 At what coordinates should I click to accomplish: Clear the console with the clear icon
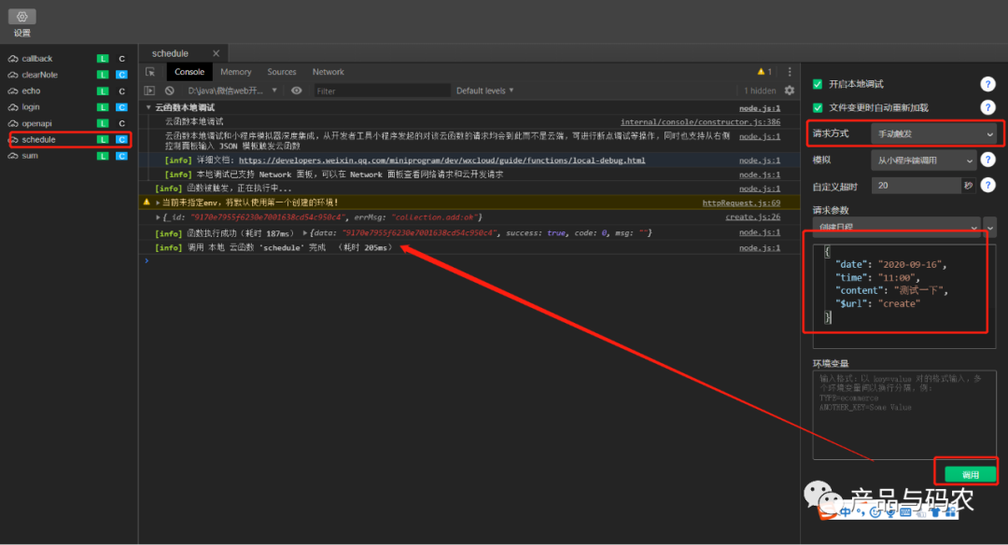click(170, 91)
